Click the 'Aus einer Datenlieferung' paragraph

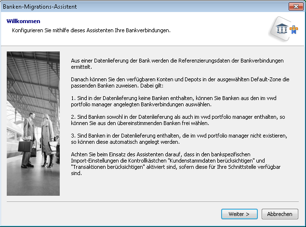click(x=177, y=64)
